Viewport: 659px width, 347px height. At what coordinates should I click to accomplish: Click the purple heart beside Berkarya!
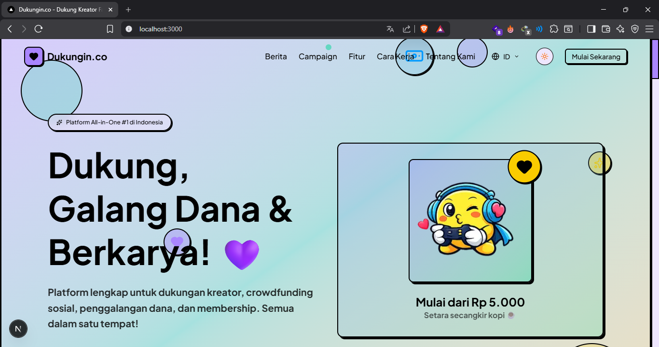click(x=242, y=254)
